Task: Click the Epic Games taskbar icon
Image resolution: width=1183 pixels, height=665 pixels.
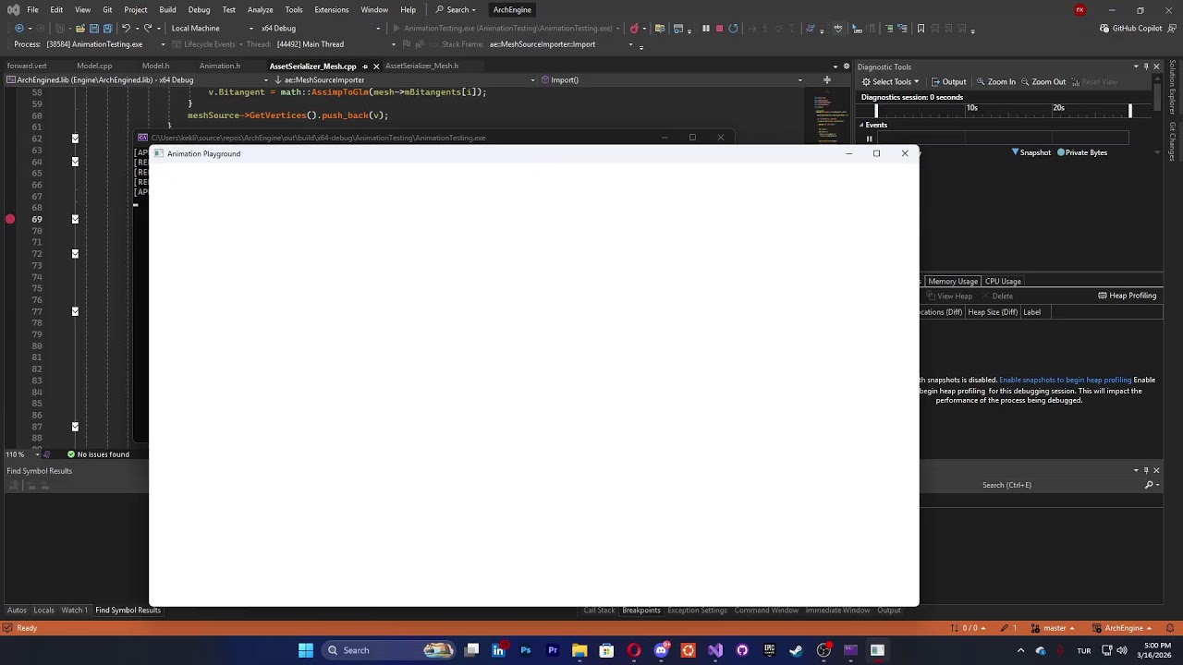Action: click(769, 650)
